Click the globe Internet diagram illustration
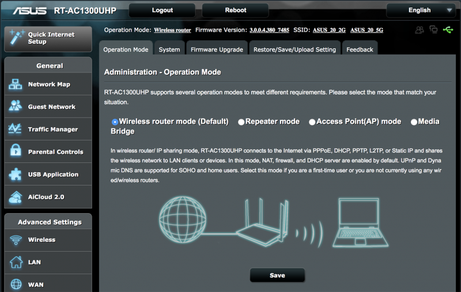This screenshot has height=292, width=461. [x=183, y=220]
